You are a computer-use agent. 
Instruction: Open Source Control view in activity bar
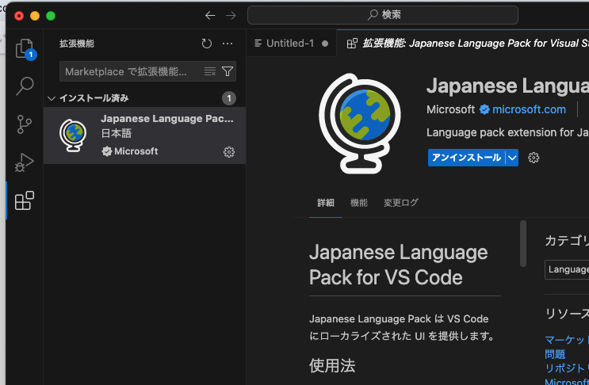pyautogui.click(x=25, y=124)
